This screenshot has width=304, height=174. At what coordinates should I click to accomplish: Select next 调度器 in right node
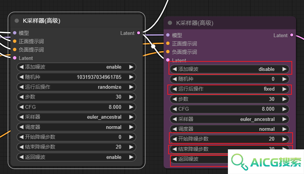tap(285, 129)
